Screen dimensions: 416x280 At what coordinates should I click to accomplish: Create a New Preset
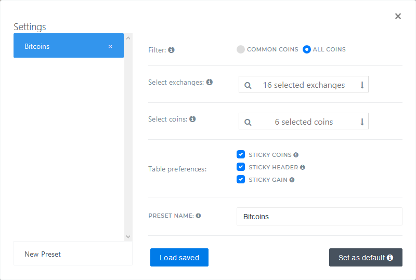[73, 254]
